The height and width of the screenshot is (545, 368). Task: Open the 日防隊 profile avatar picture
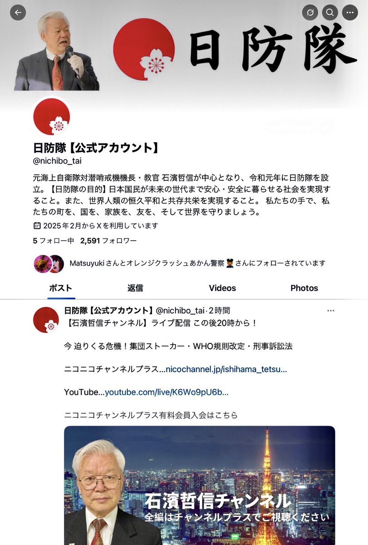[x=52, y=117]
